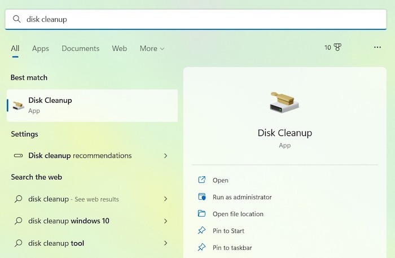Click the search icon beside "See web results"

(x=18, y=199)
